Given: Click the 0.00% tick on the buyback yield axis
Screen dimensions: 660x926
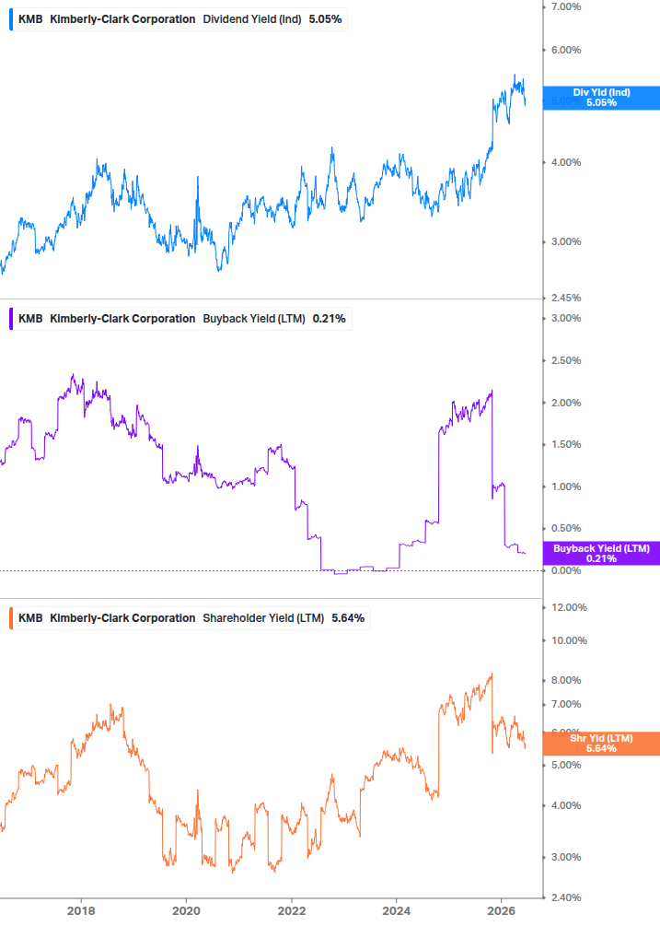Looking at the screenshot, I should point(565,570).
